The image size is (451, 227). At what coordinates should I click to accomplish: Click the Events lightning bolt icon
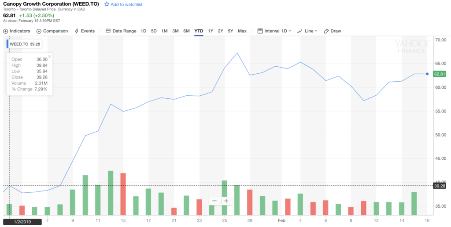77,31
